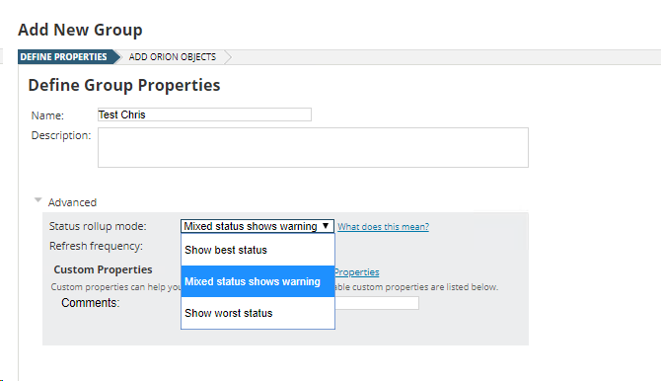Click the Status rollup mode label
Screen dimensions: 661x381
point(98,226)
